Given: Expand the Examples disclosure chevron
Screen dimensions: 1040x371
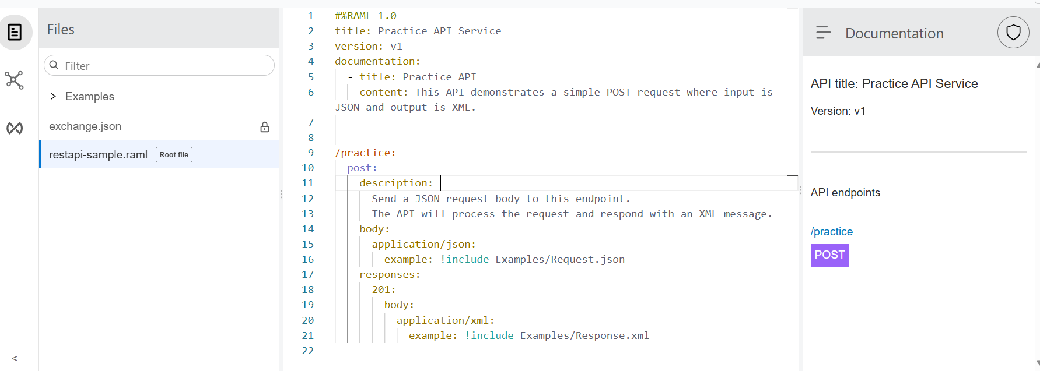Looking at the screenshot, I should 53,96.
